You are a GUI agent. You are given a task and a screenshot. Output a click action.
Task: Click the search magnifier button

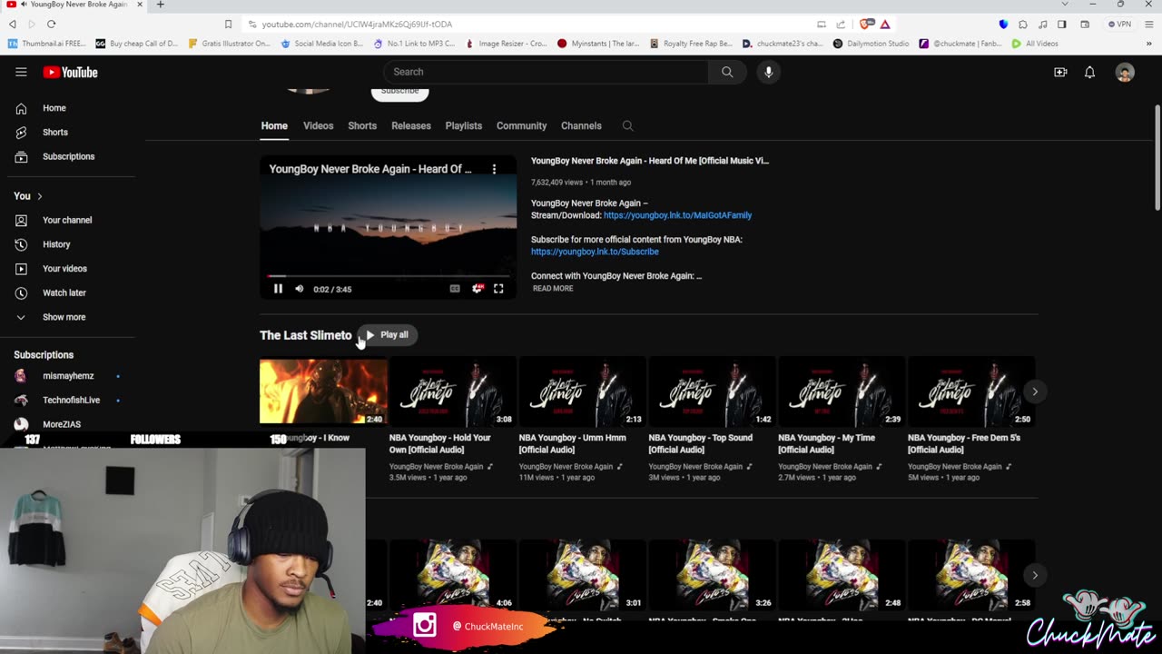tap(727, 72)
